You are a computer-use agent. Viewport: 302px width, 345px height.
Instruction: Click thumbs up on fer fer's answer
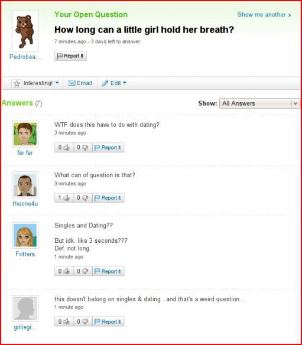pyautogui.click(x=64, y=148)
